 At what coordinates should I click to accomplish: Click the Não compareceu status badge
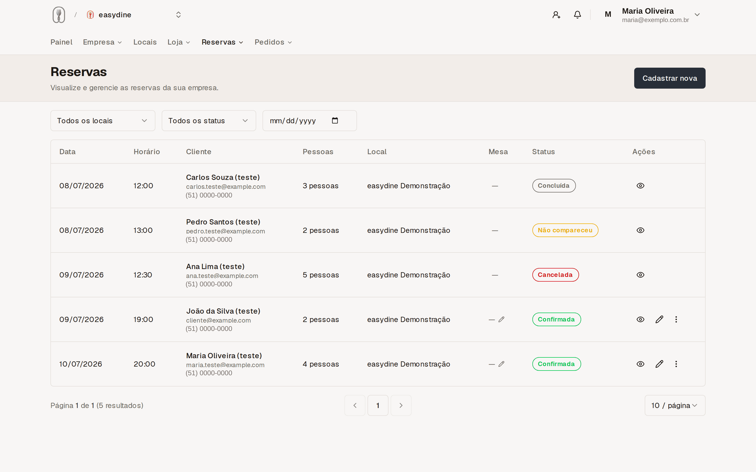click(x=565, y=230)
